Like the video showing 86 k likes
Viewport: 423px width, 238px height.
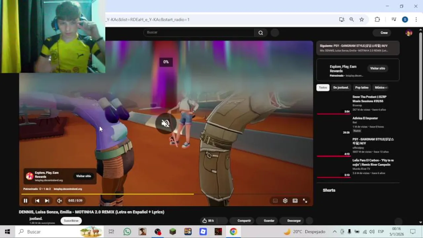point(209,220)
